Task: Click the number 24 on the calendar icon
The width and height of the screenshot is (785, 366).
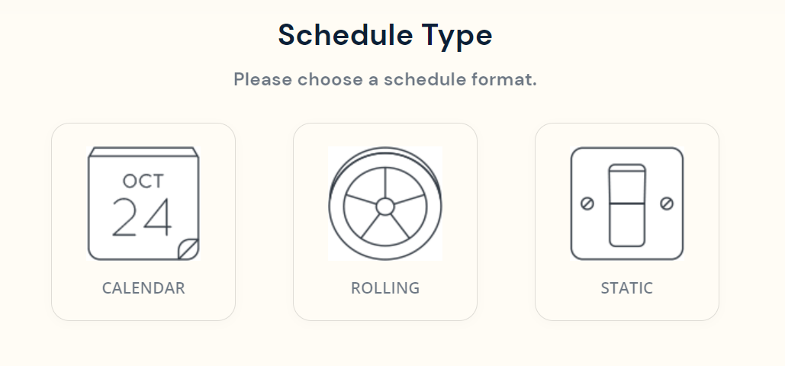Action: tap(142, 217)
